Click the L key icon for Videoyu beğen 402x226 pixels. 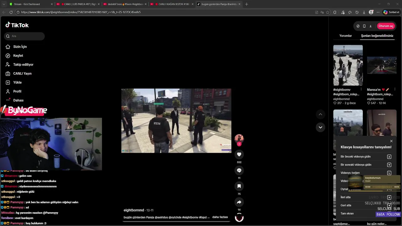point(389,173)
